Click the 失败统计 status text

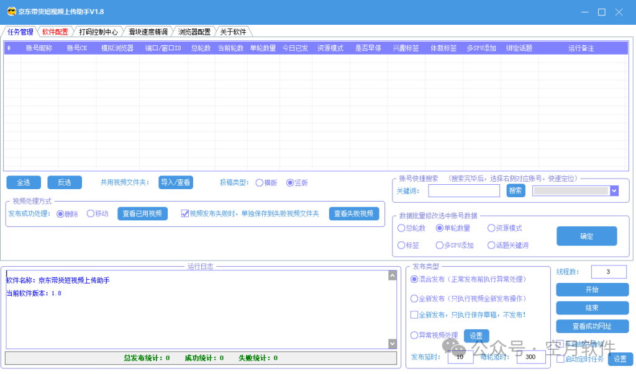point(258,358)
